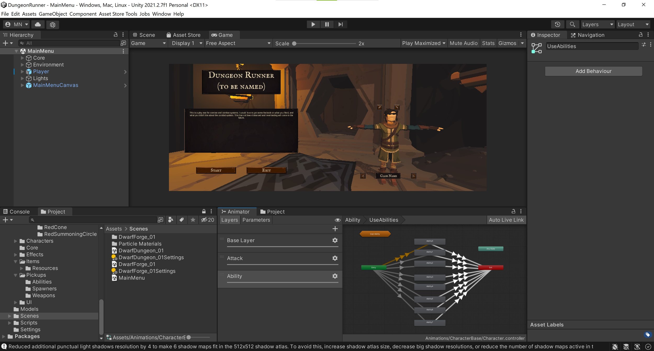
Task: Open the Layers dropdown top right
Action: tap(597, 24)
